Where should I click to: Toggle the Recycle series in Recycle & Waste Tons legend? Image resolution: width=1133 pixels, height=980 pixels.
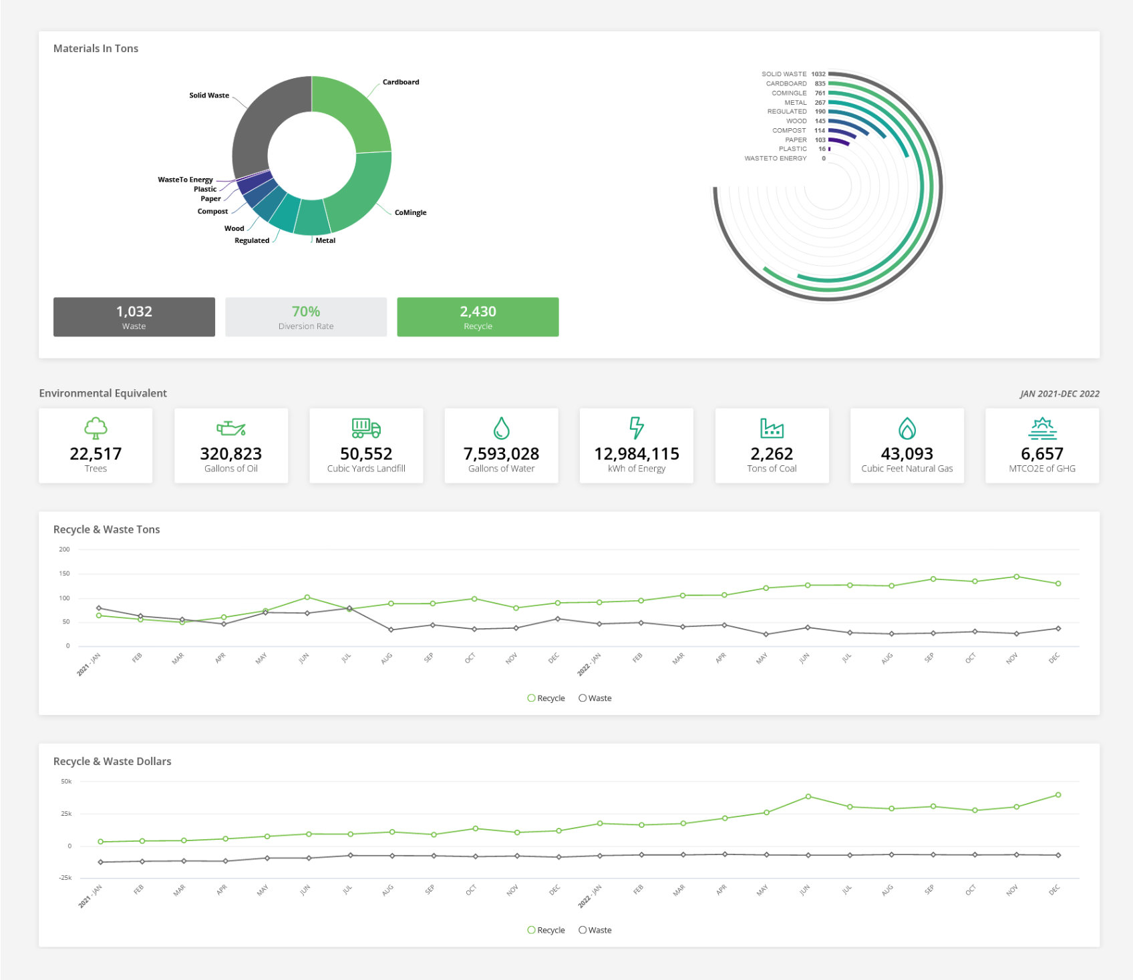tap(546, 698)
